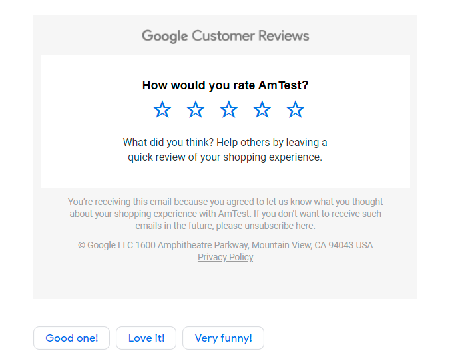The image size is (454, 363).
Task: Select the second rating star
Action: tap(196, 110)
